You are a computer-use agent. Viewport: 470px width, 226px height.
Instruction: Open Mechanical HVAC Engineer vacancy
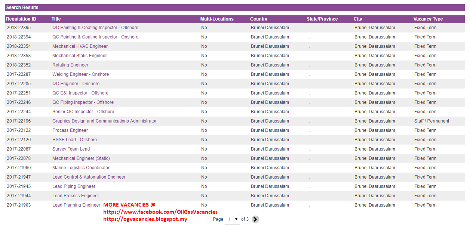click(x=80, y=46)
